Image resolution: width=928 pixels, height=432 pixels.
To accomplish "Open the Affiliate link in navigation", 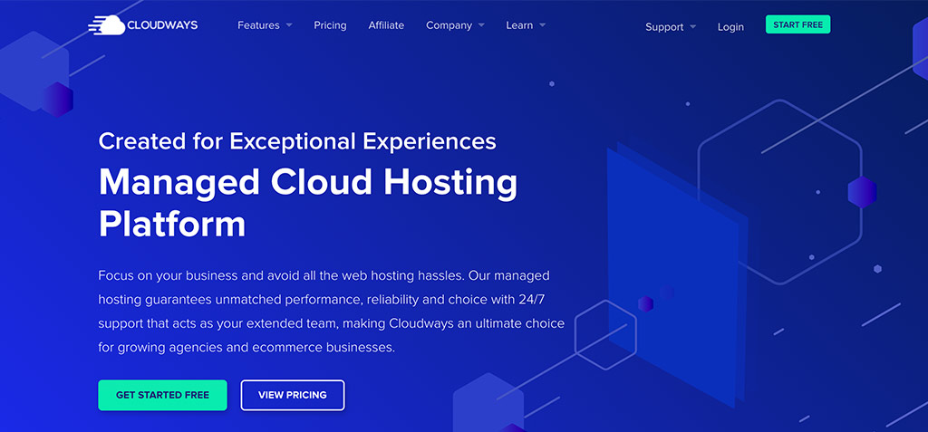I will (386, 25).
